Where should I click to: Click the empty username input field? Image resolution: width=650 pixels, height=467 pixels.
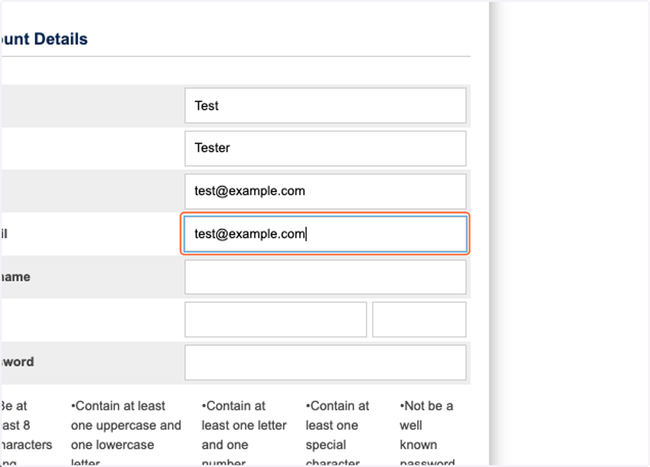click(x=325, y=277)
